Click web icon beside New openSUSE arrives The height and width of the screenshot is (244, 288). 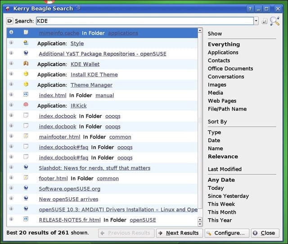[26, 198]
